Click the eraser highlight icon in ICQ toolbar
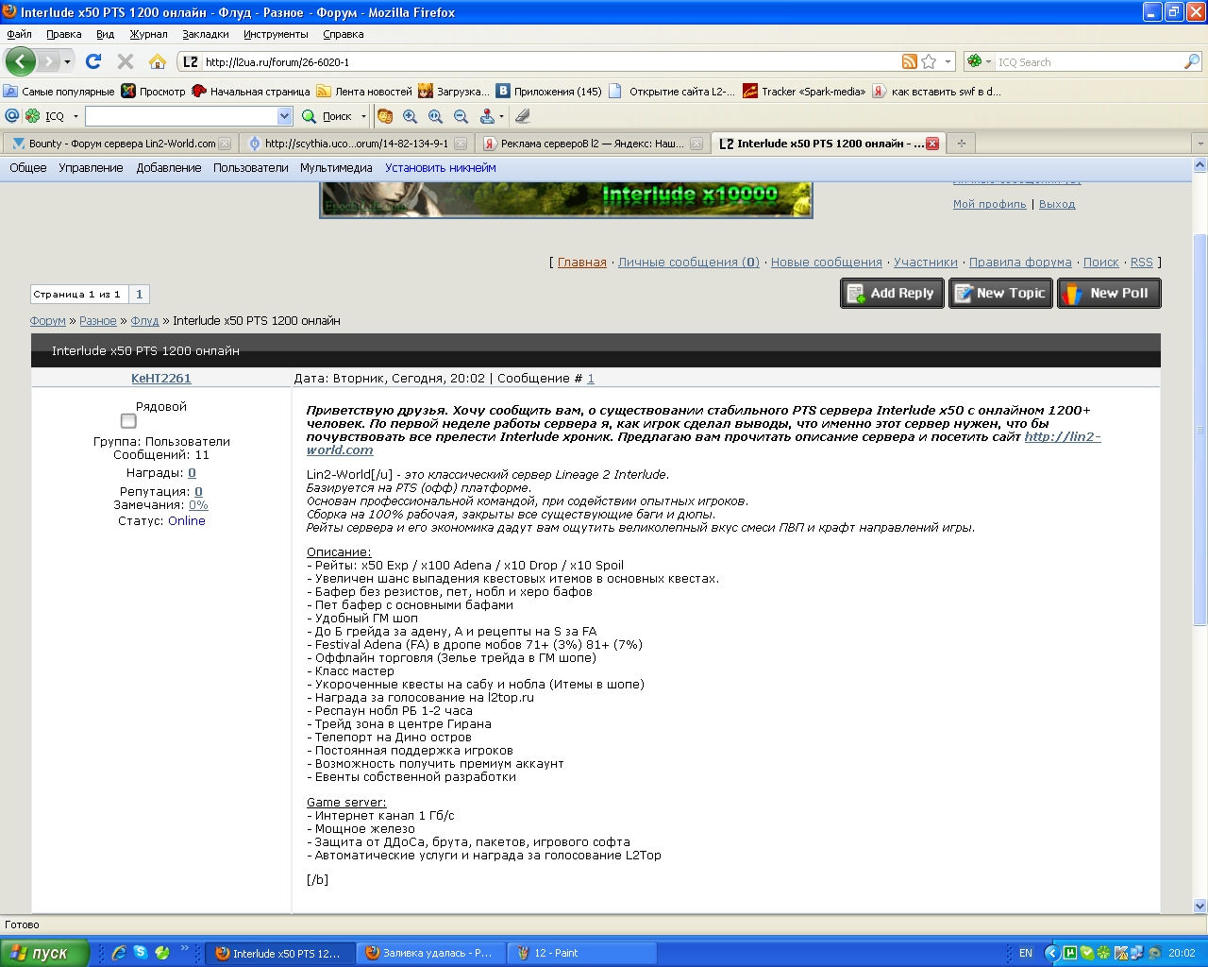The image size is (1208, 967). [x=523, y=116]
